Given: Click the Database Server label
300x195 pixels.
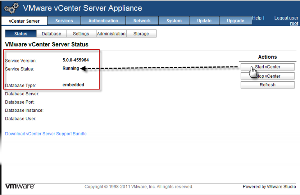Looking at the screenshot, I should 22,94.
